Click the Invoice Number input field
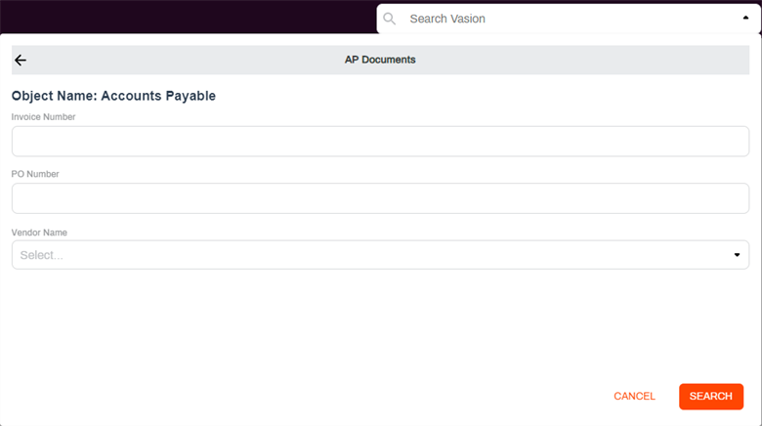 [x=380, y=142]
